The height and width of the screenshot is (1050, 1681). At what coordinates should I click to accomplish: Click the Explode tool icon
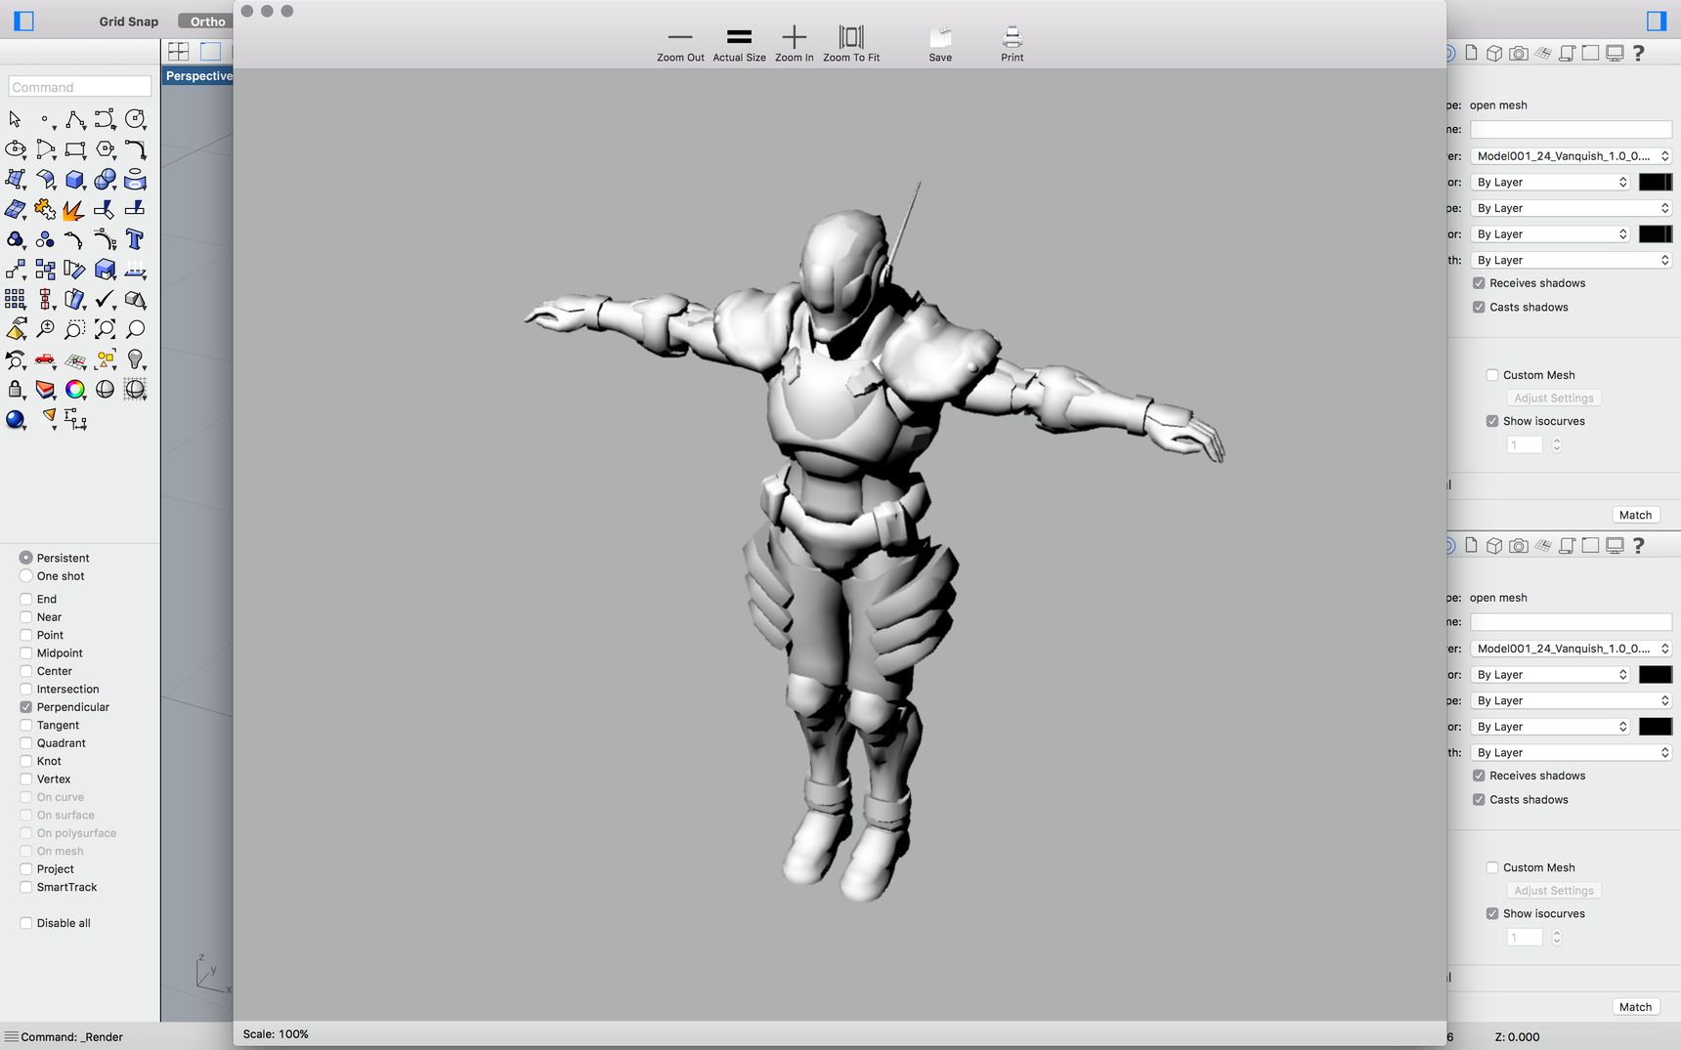point(74,209)
